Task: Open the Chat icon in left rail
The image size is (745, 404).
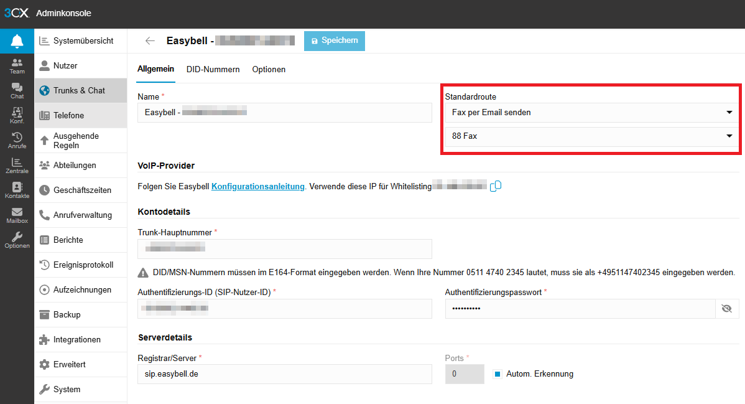Action: pos(17,91)
